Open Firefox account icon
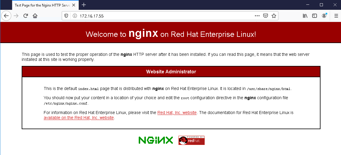 (324, 16)
